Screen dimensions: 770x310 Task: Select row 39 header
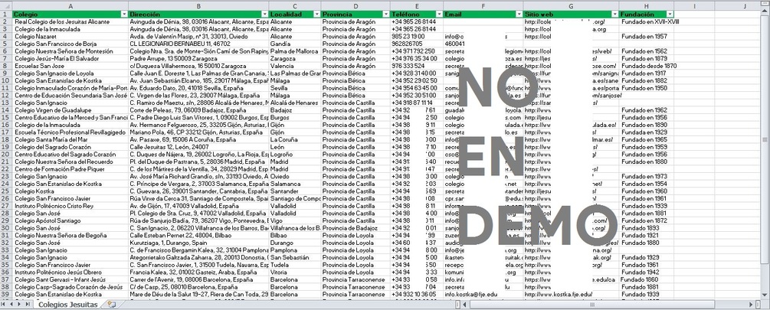6,294
